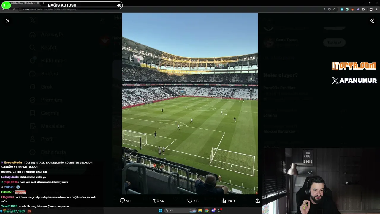The image size is (380, 214).
Task: Go back in the browser
Action: (3, 9)
